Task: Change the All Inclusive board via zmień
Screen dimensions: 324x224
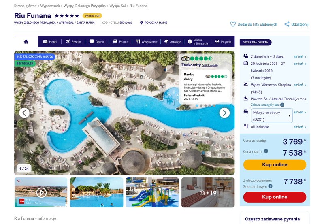Action: [300, 127]
